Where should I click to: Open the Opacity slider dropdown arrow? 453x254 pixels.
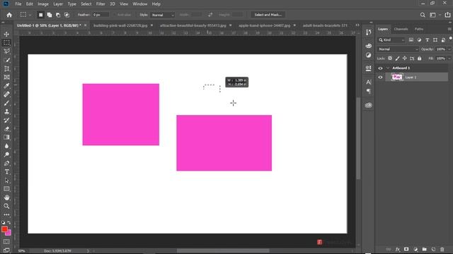pyautogui.click(x=449, y=49)
